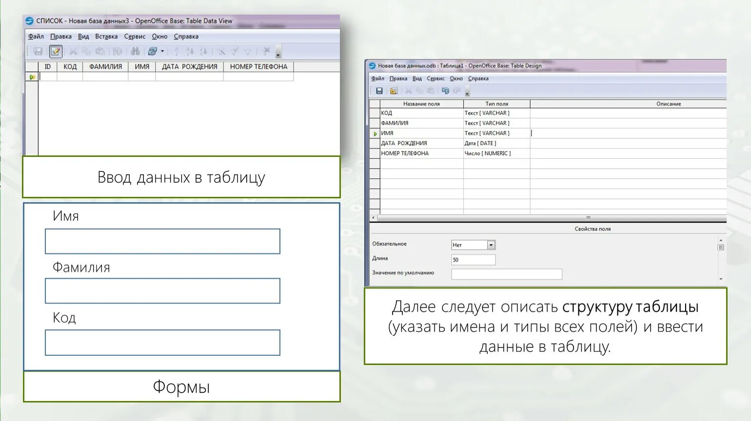Click КОД column header in Data View
Image resolution: width=751 pixels, height=421 pixels.
pyautogui.click(x=70, y=67)
